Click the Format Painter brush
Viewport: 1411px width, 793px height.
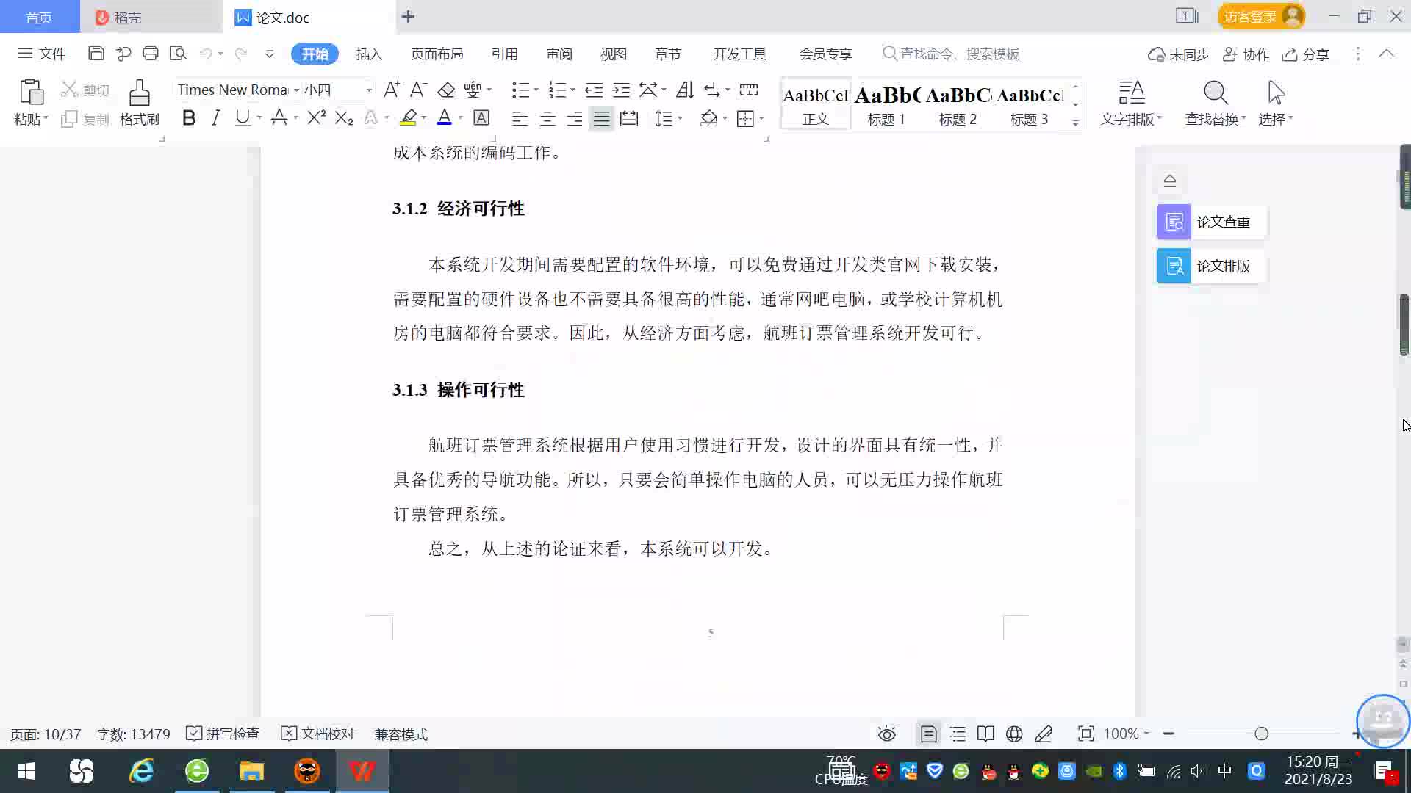pos(140,93)
